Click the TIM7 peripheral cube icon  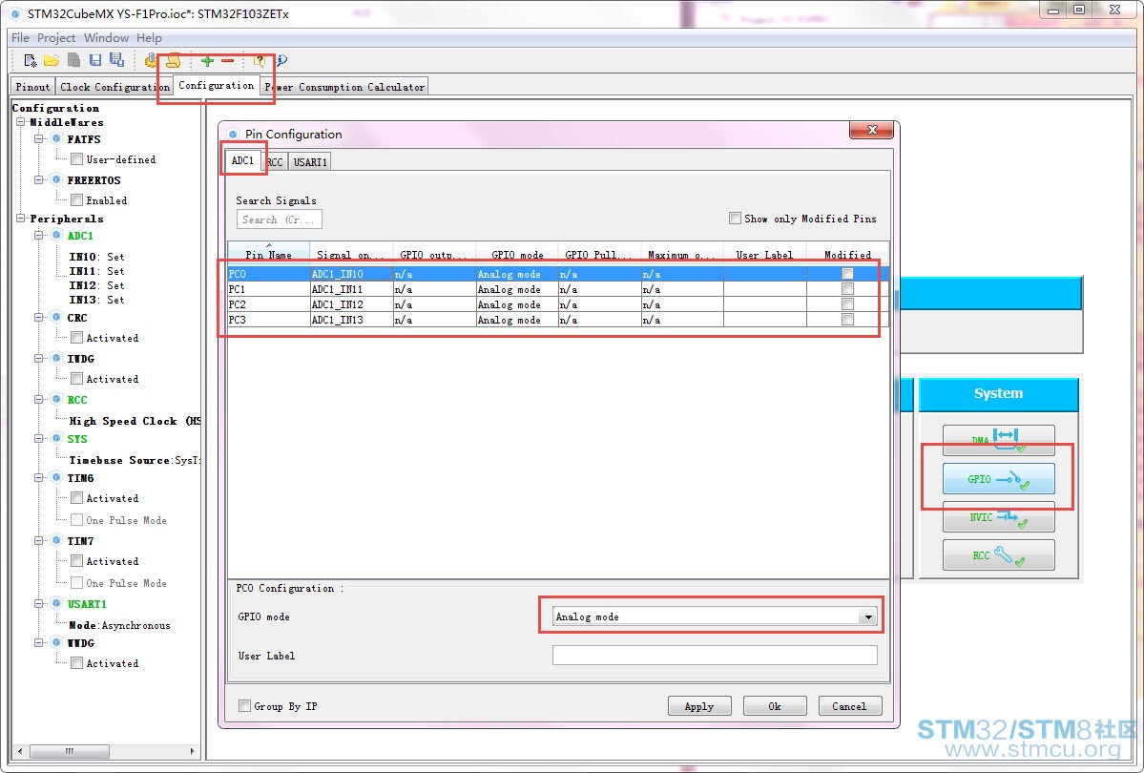click(56, 541)
